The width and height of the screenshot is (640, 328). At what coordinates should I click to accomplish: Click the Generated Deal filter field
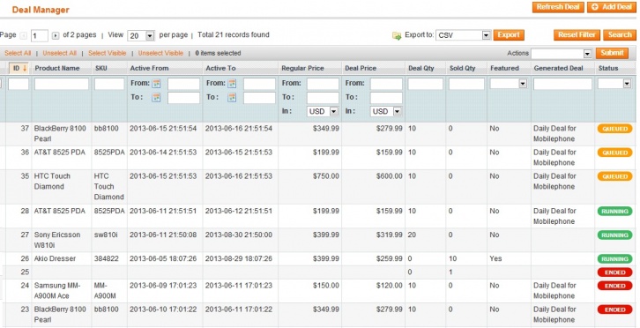pyautogui.click(x=562, y=84)
